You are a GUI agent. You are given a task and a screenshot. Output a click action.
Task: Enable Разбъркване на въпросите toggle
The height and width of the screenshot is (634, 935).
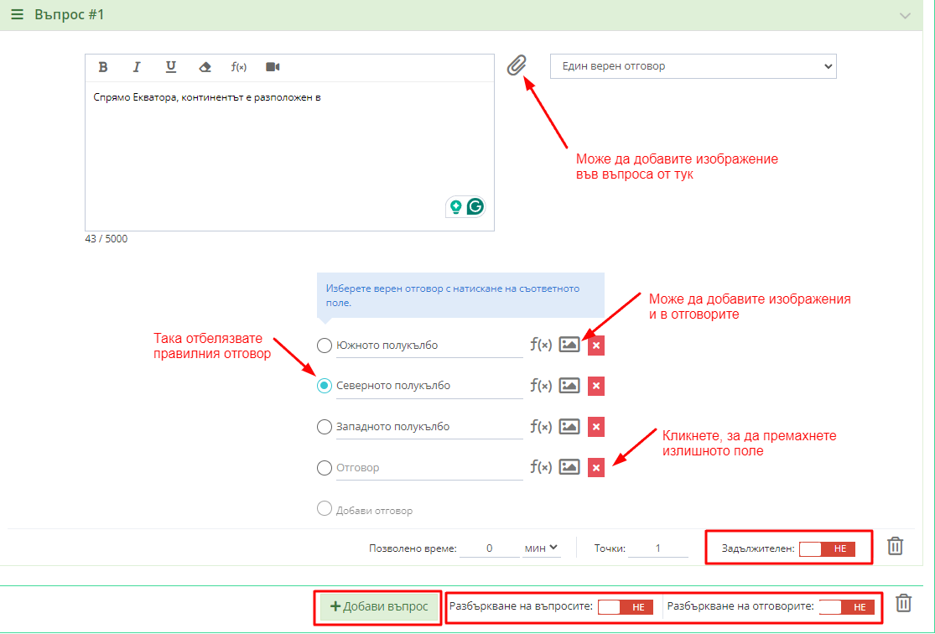pos(625,607)
